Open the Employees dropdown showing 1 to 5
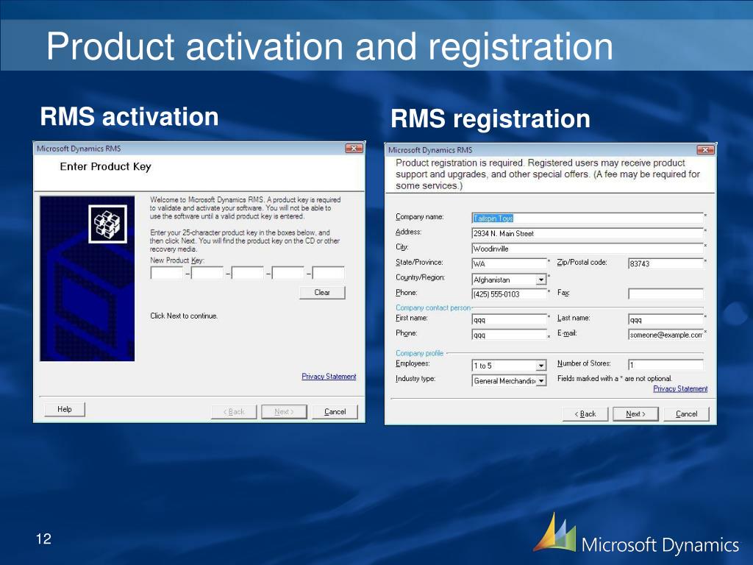Viewport: 753px width, 565px height. (540, 366)
